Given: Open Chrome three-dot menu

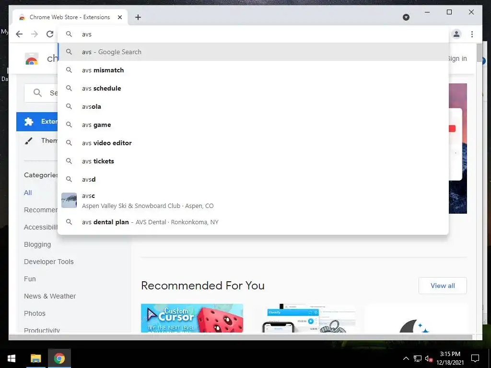Looking at the screenshot, I should click(472, 34).
